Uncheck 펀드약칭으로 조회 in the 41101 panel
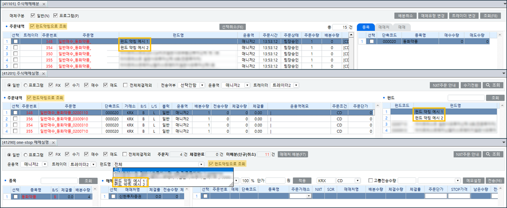Screen dimensions: 507x208 click(x=32, y=26)
